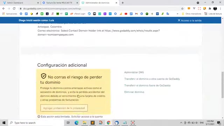Open volume control in tray
The image size is (224, 126).
[x=197, y=123]
